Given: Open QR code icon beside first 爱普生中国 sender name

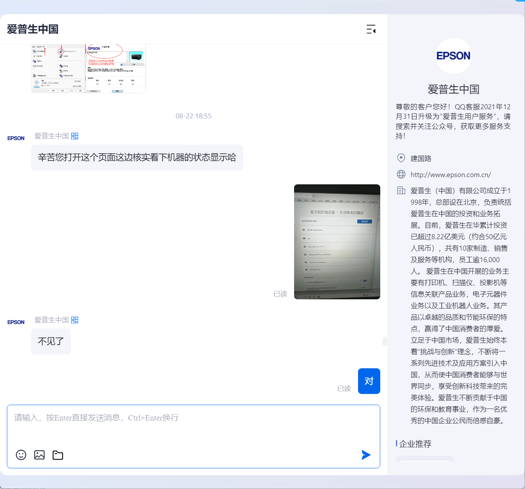Looking at the screenshot, I should pos(75,136).
